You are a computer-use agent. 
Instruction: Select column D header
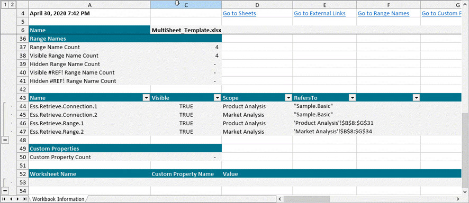(257, 5)
